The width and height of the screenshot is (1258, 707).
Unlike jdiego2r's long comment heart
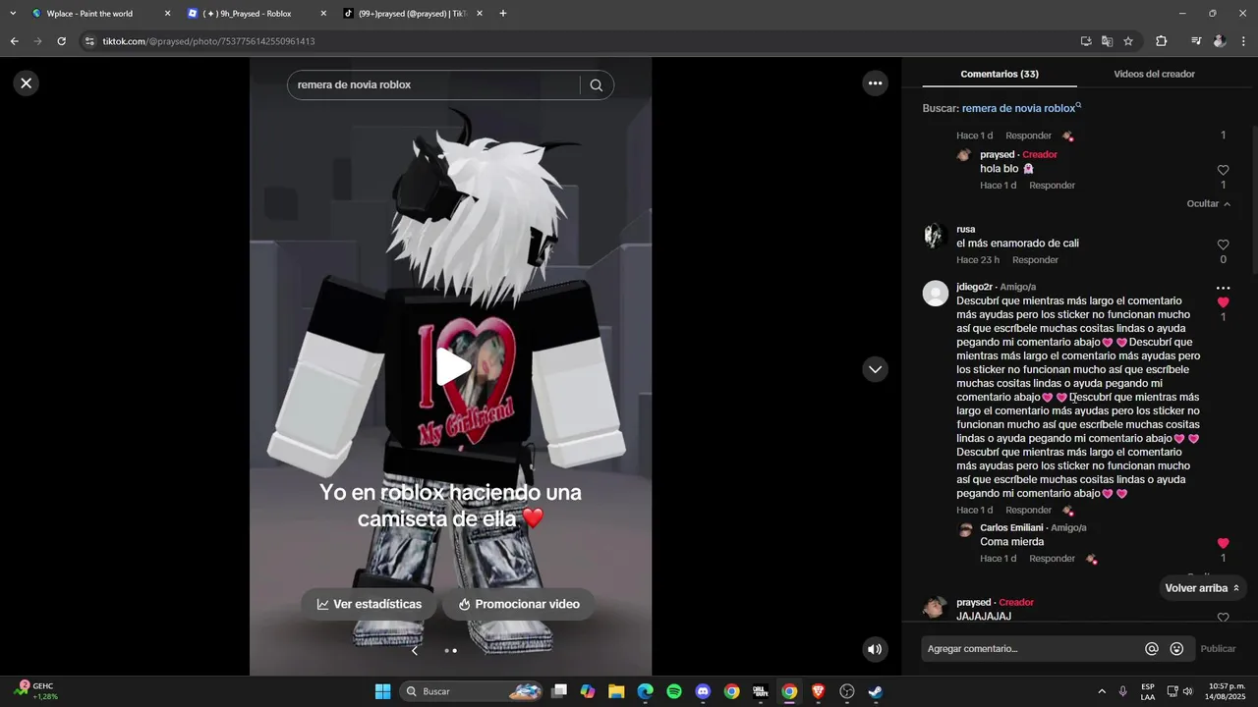coord(1223,302)
